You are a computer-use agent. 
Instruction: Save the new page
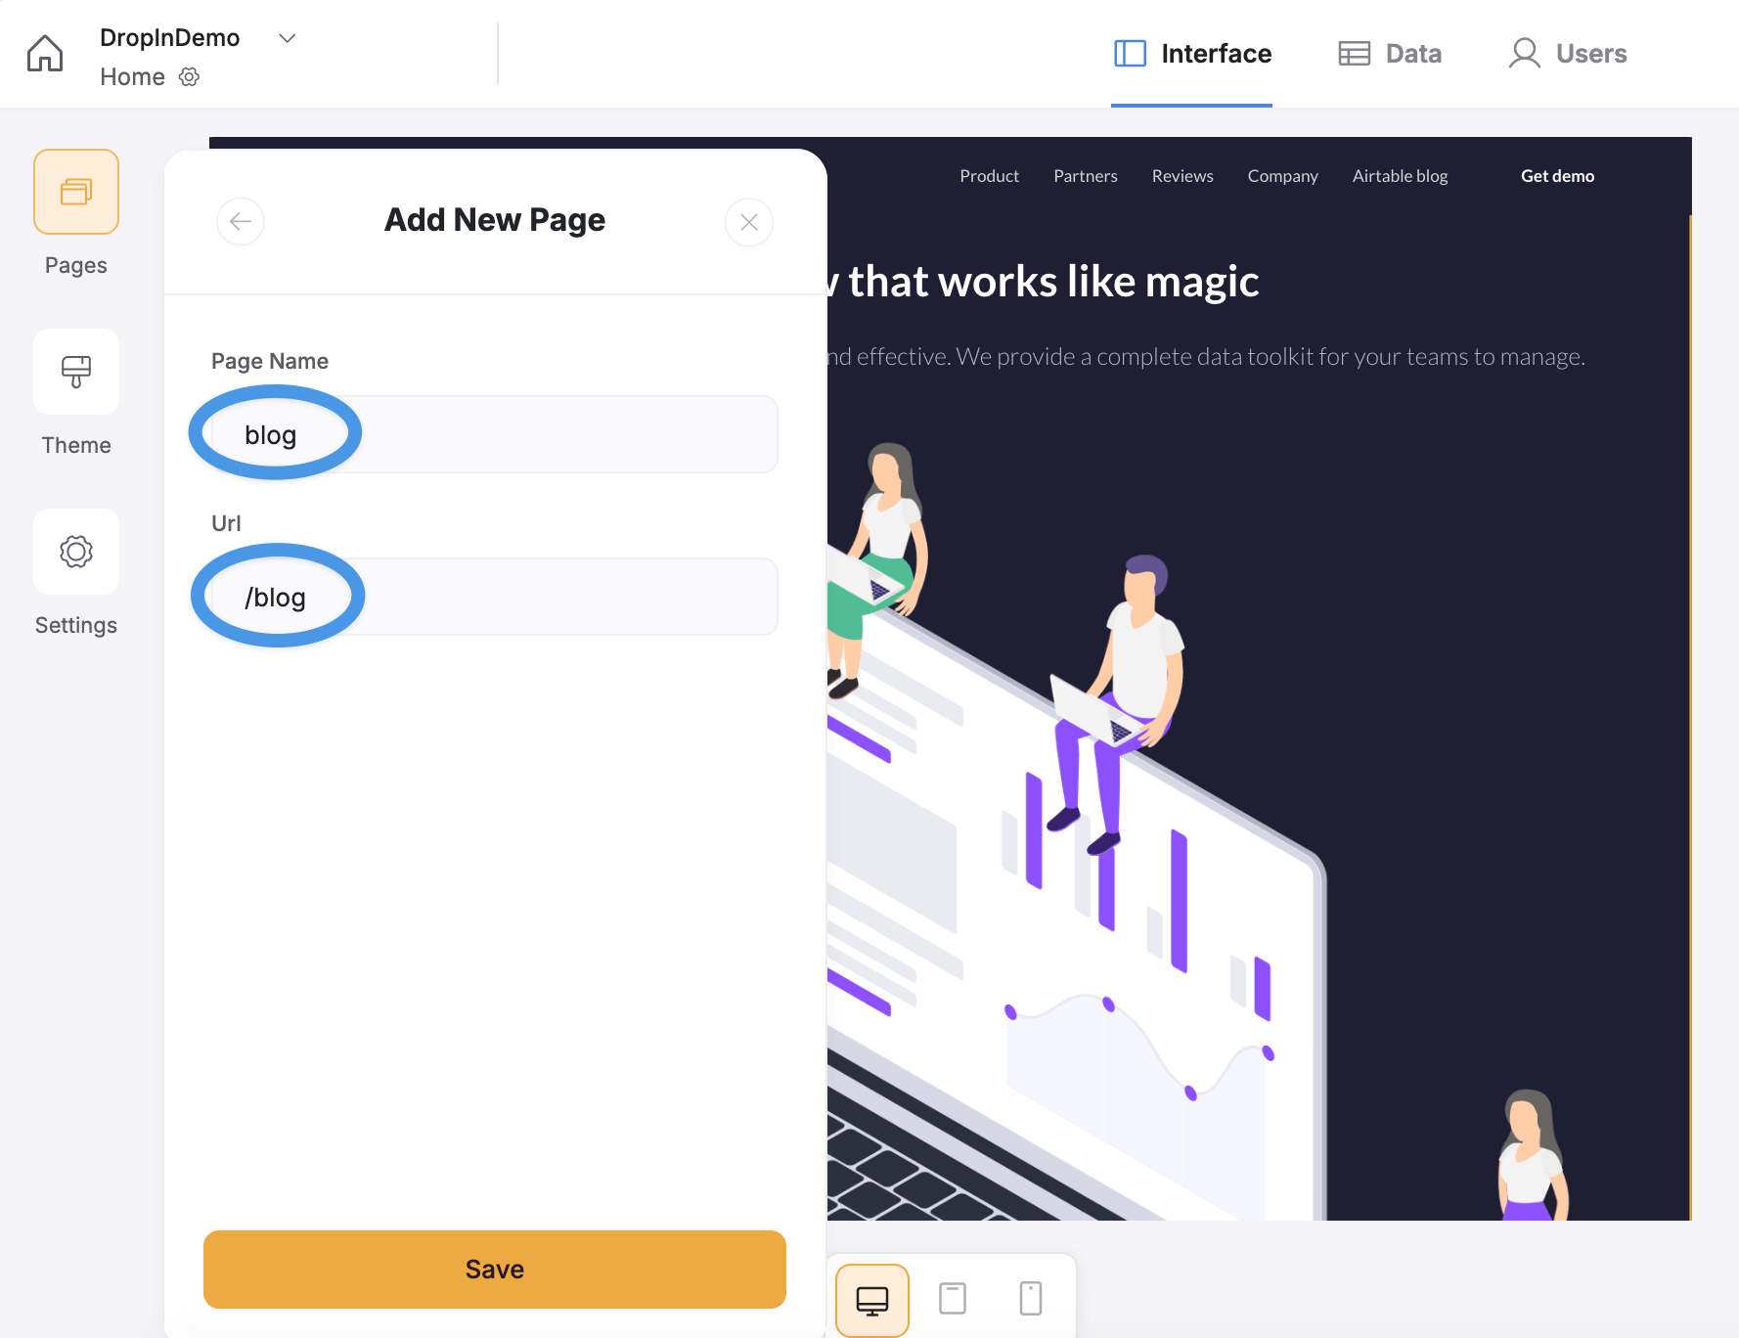coord(495,1270)
